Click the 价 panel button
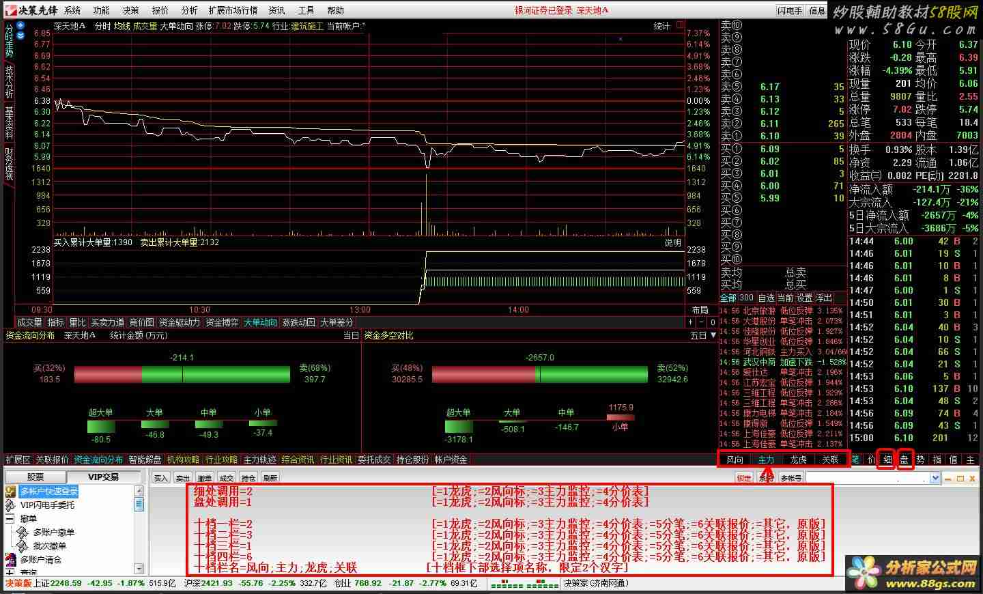 871,460
